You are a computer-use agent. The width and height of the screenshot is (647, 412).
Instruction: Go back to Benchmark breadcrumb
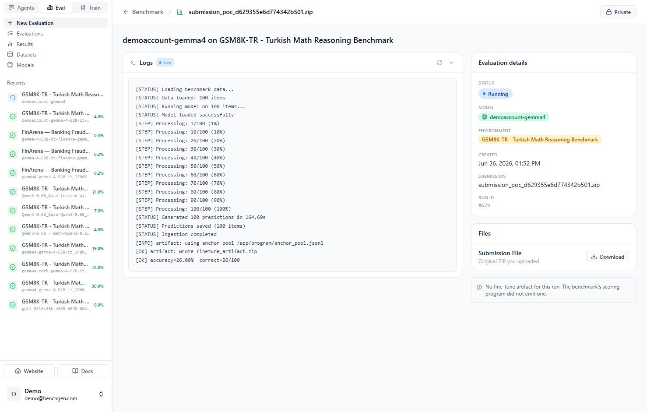tap(148, 12)
